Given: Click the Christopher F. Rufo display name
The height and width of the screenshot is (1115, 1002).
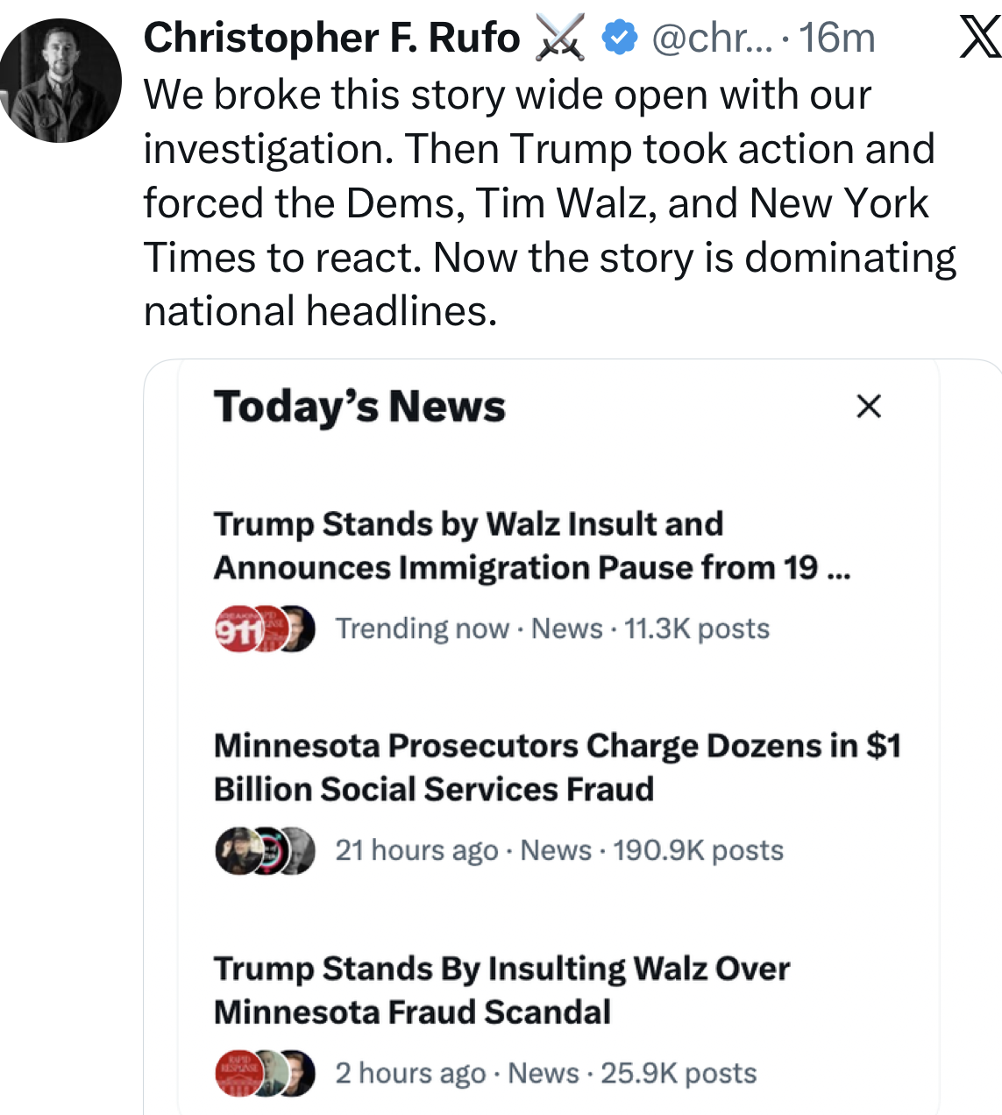Looking at the screenshot, I should 331,39.
